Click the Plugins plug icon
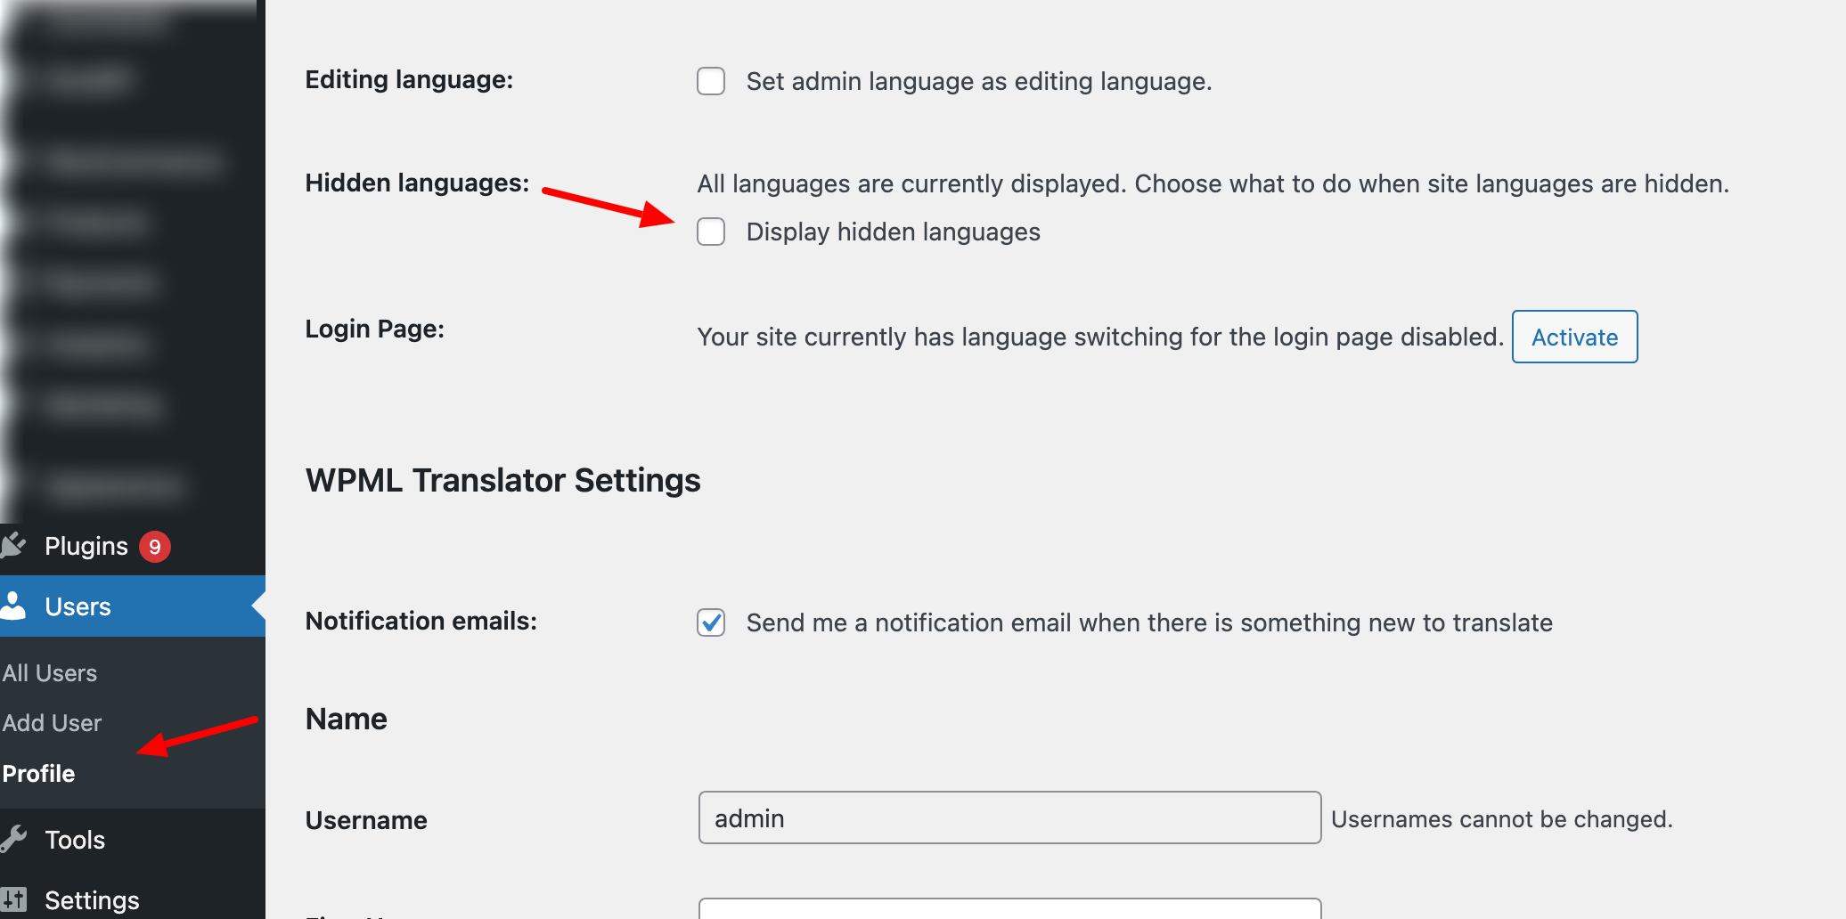This screenshot has height=919, width=1846. 14,545
